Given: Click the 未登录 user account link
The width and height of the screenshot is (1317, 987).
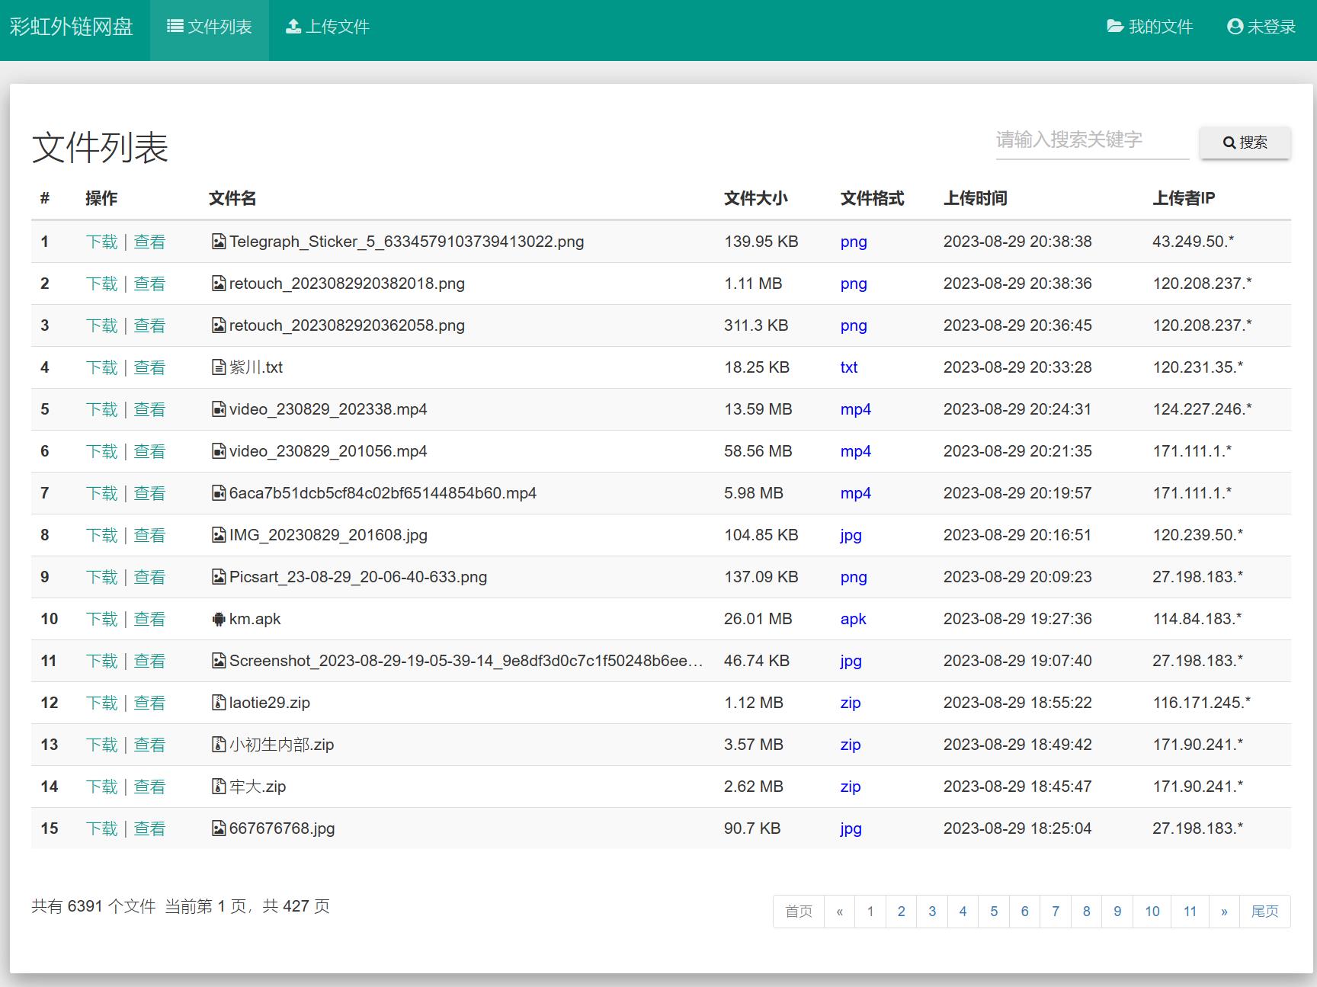Looking at the screenshot, I should 1261,27.
